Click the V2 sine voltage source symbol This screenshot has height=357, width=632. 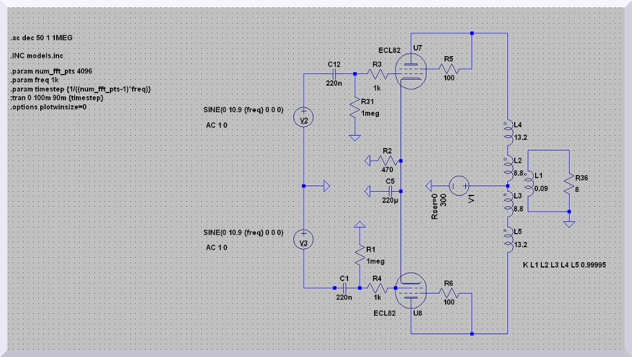304,119
